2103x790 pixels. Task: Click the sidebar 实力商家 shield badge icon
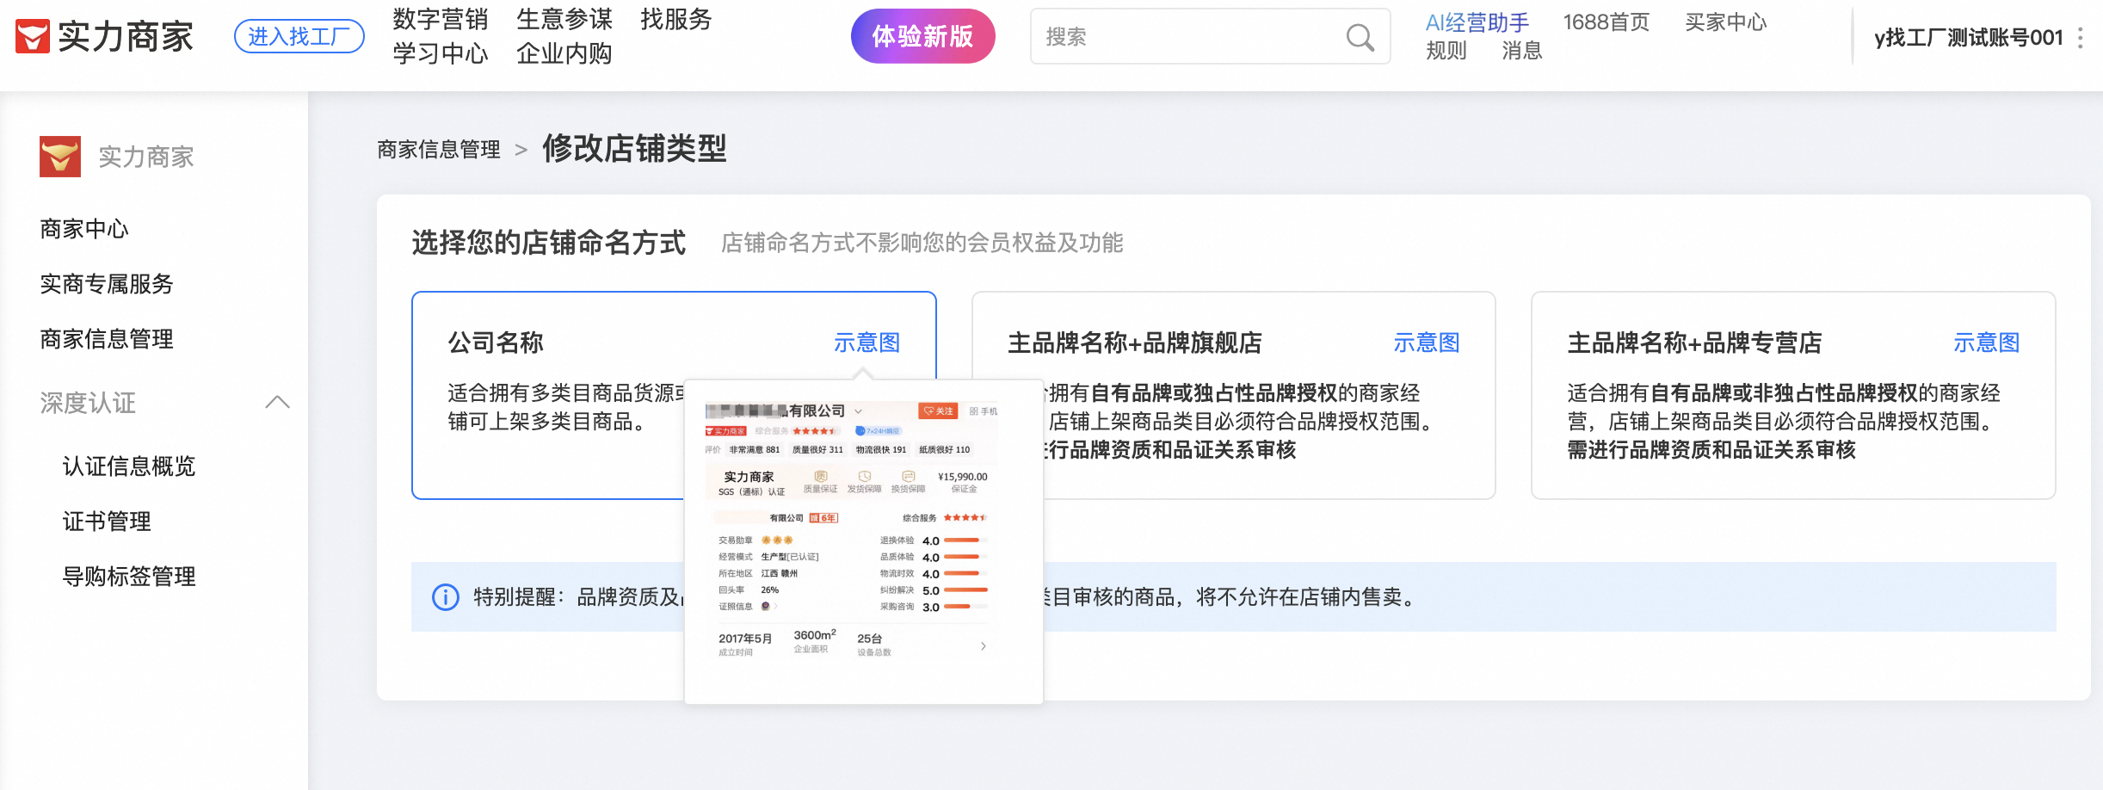(60, 157)
